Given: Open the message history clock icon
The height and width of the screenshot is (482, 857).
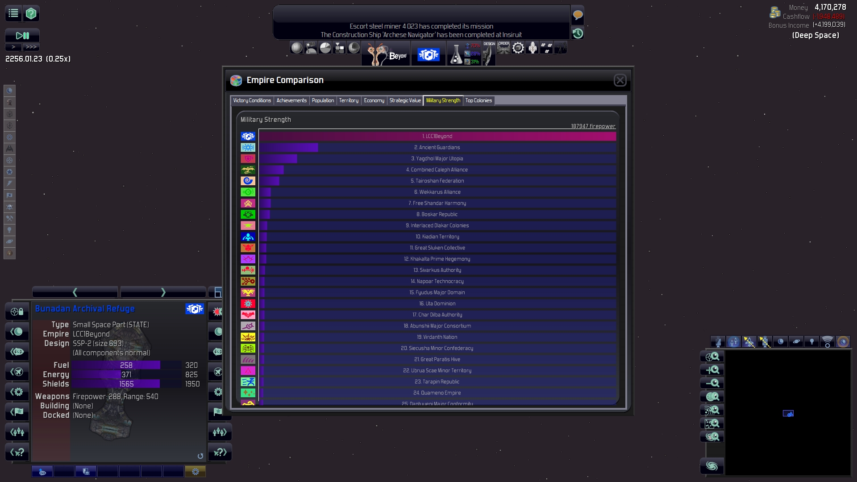Looking at the screenshot, I should click(x=578, y=33).
